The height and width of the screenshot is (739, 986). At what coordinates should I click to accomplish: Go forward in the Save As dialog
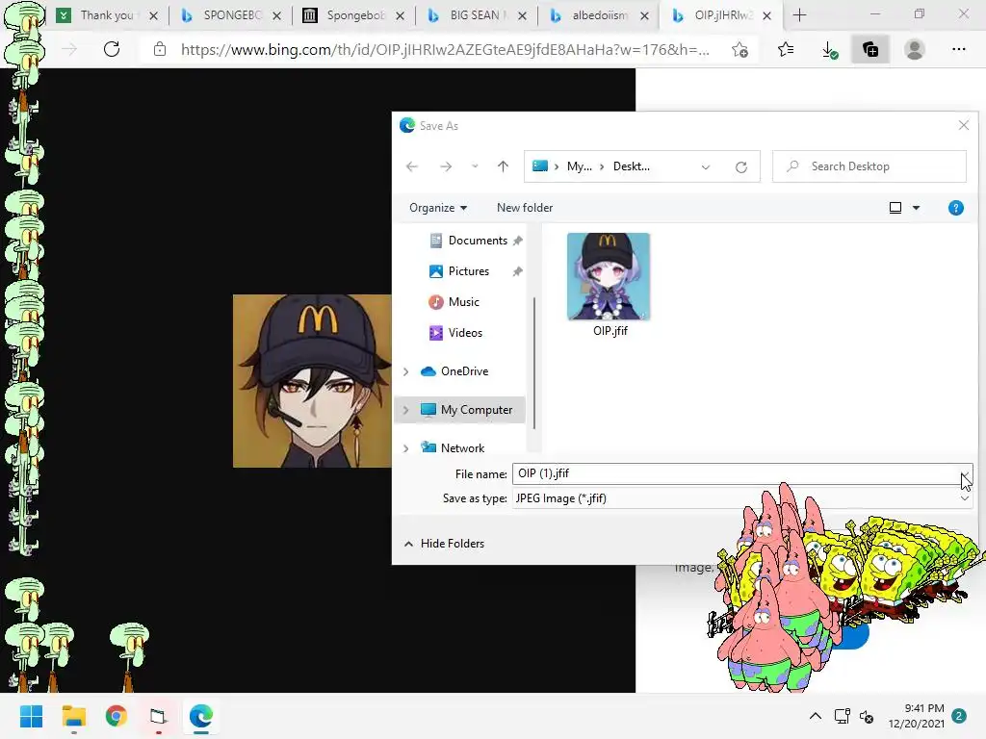click(x=446, y=166)
